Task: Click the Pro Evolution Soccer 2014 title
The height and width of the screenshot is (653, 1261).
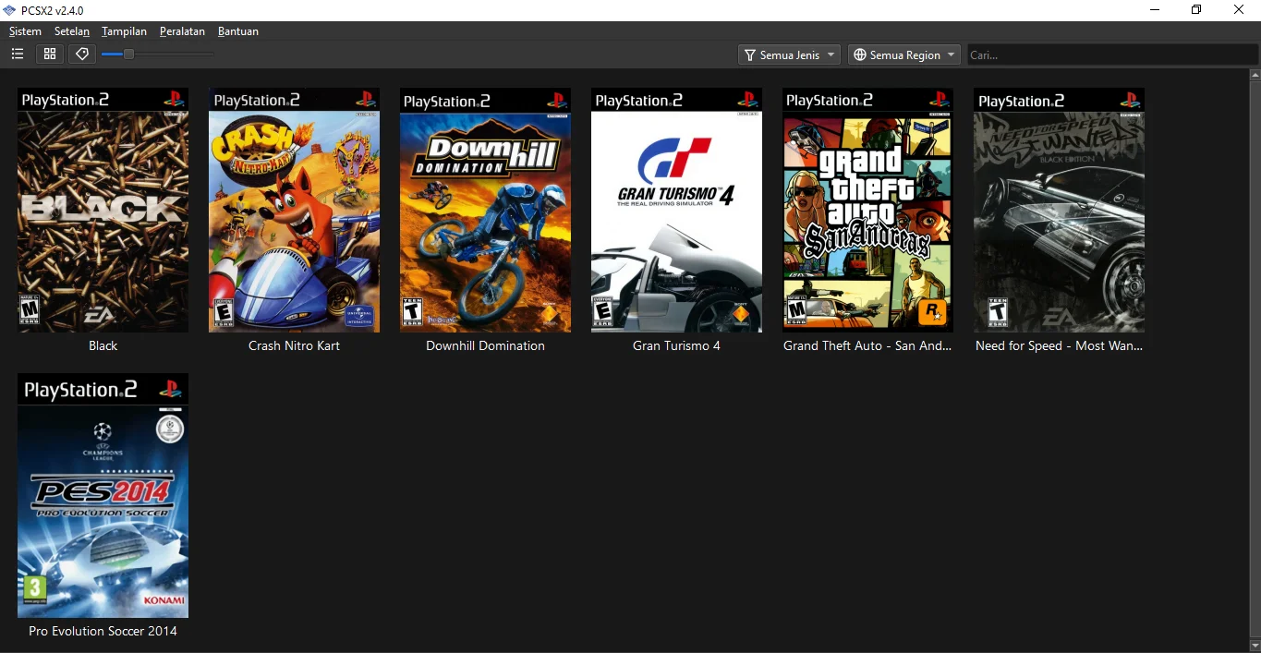Action: pyautogui.click(x=103, y=632)
